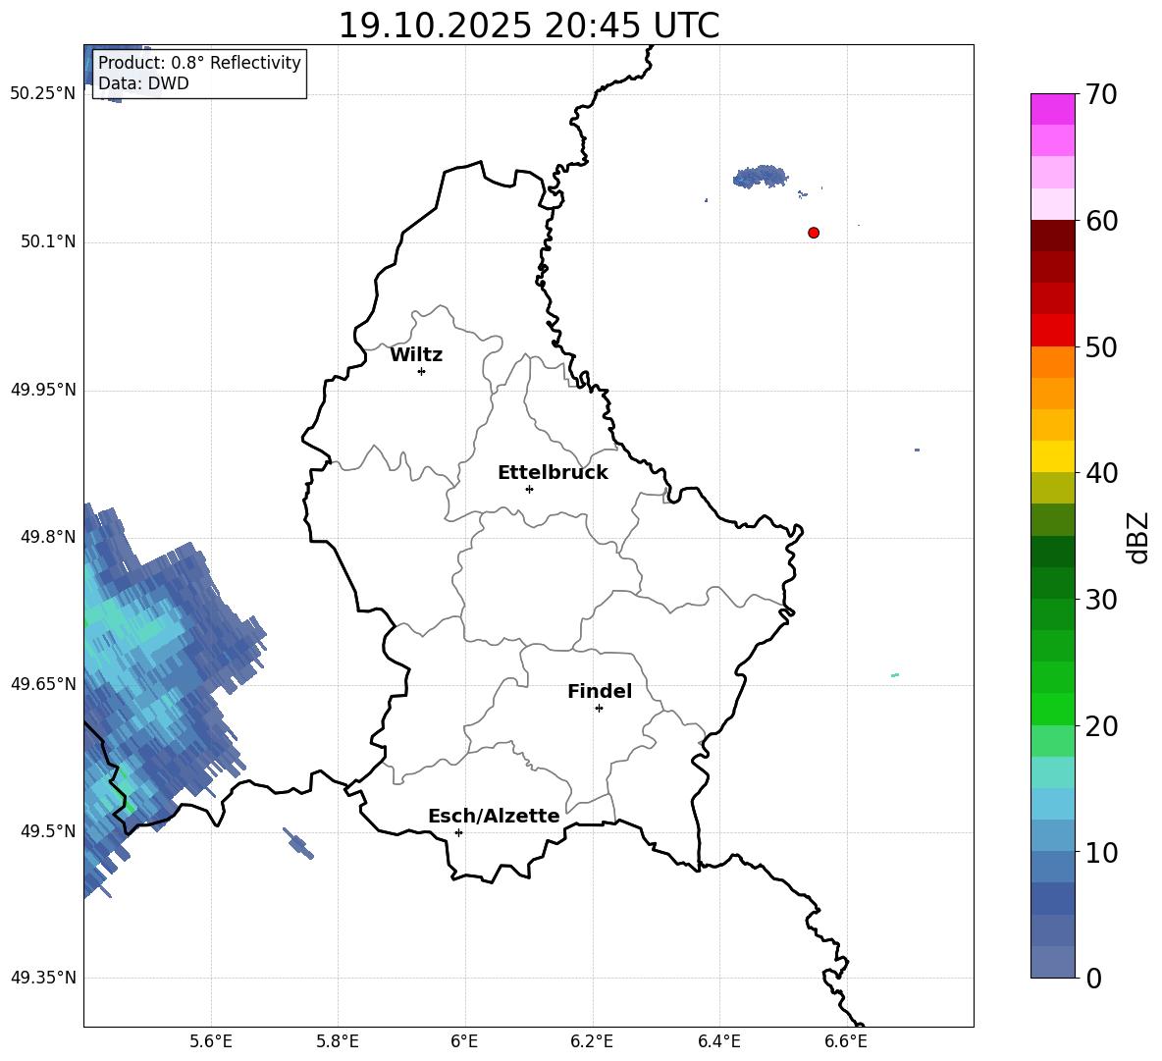Screen dimensions: 1162x1061
Task: Click the 0 tick on colorbar
Action: point(1094,978)
